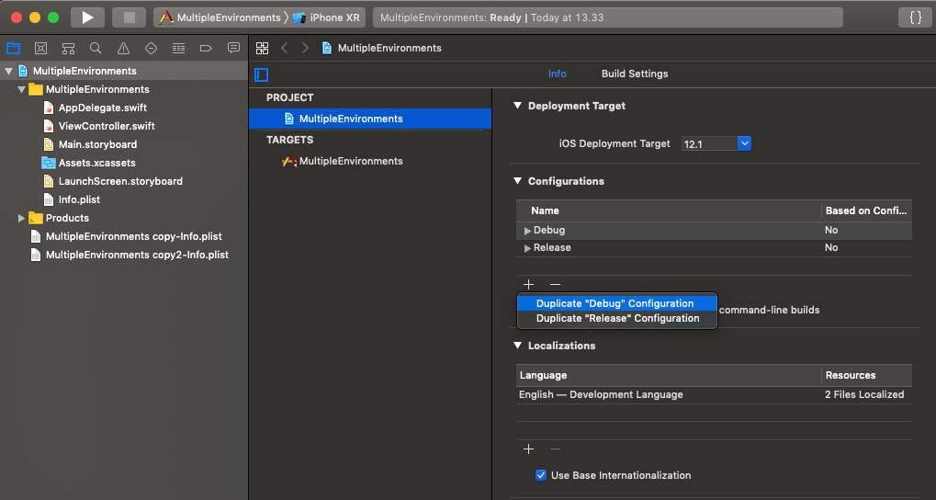This screenshot has width=936, height=500.
Task: Expand the Debug configuration row
Action: click(x=527, y=231)
